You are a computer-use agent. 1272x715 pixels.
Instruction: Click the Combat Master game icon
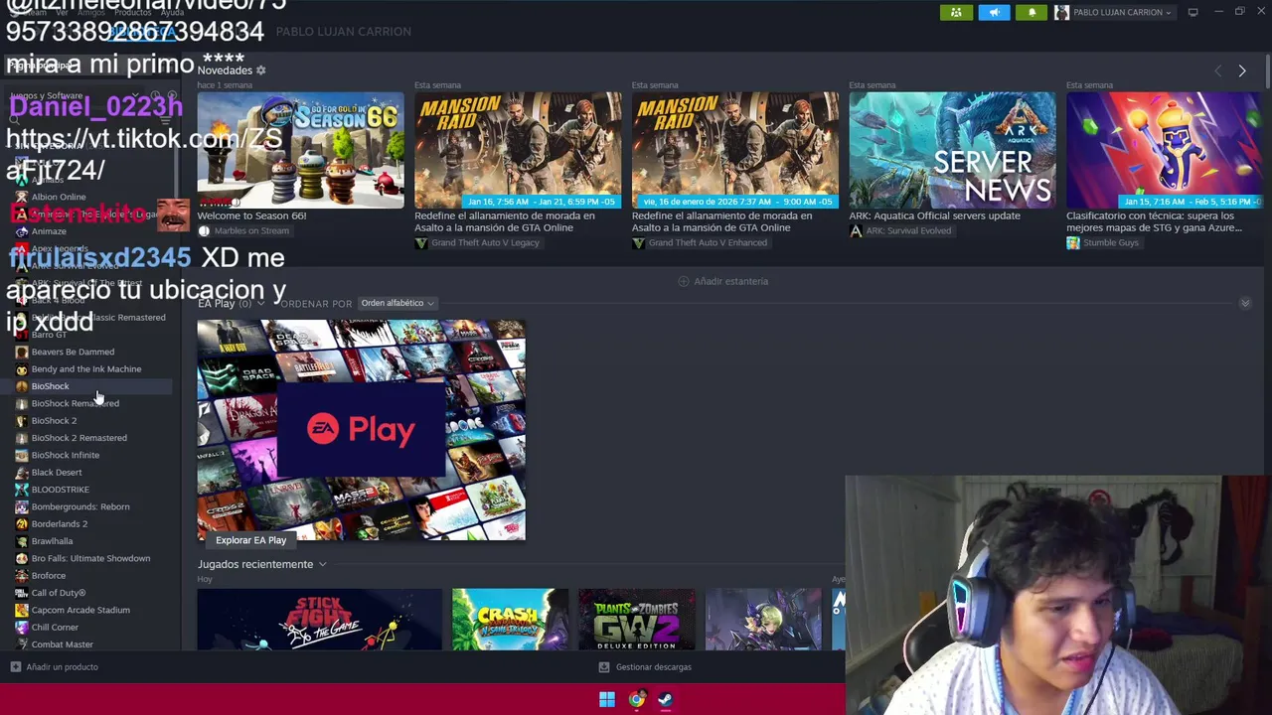(22, 644)
